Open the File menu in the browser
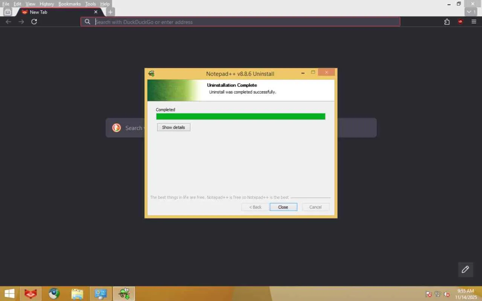This screenshot has width=482, height=301. [x=6, y=4]
